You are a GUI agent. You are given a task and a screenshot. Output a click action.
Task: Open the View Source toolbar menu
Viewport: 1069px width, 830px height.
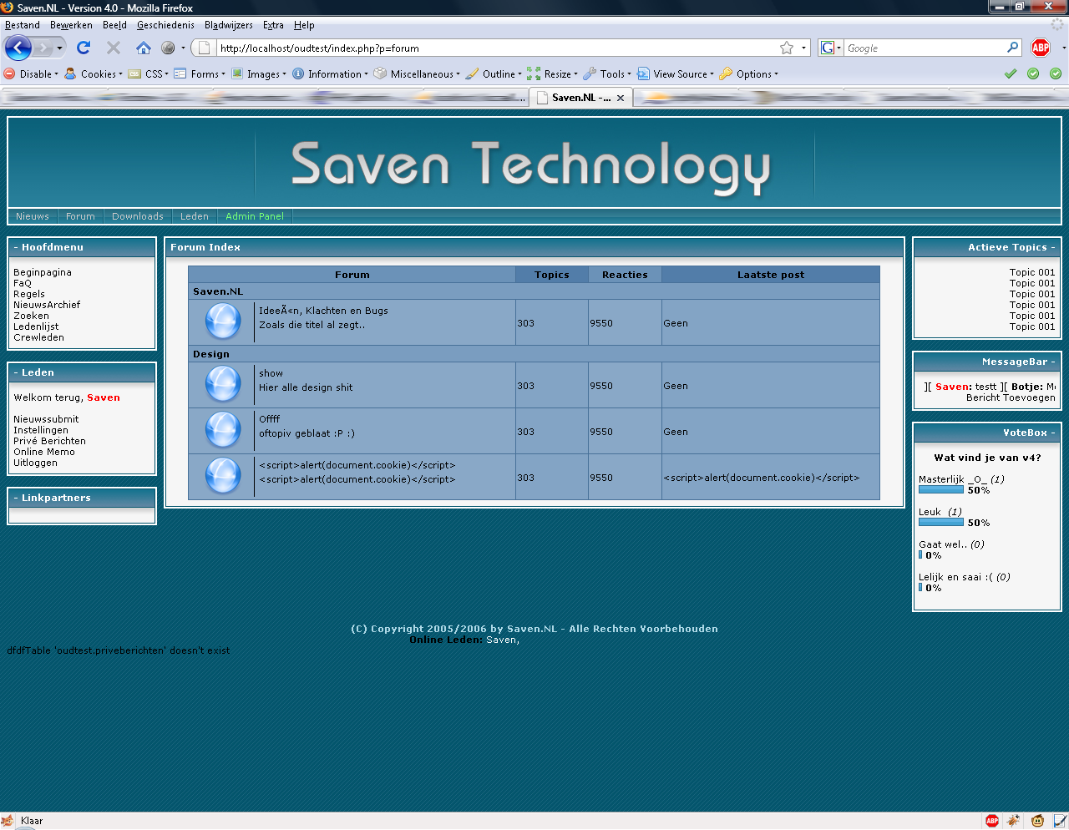676,73
